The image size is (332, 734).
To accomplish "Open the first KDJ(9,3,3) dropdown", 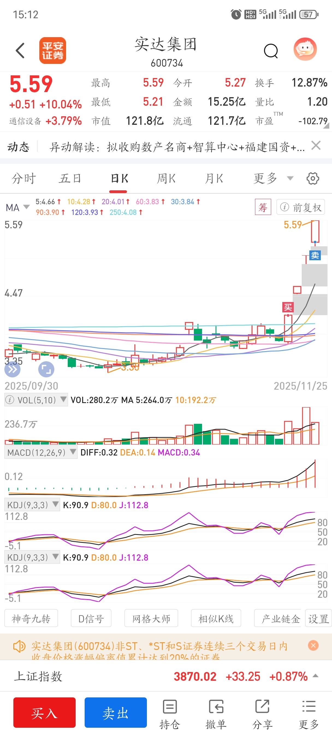I will click(x=32, y=505).
